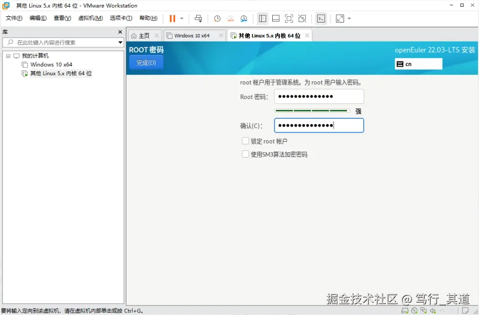479x315 pixels.
Task: Click the CD/DVD drive status bar icon
Action: pyautogui.click(x=414, y=311)
